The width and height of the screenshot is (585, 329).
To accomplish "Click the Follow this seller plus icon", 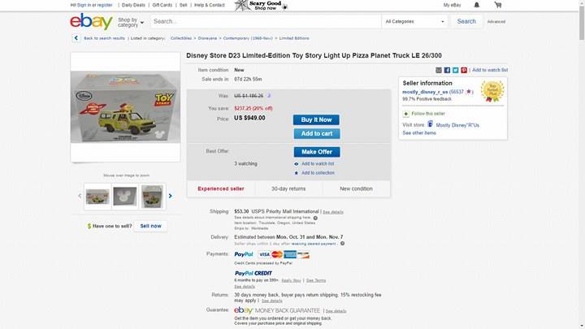I will [x=406, y=114].
